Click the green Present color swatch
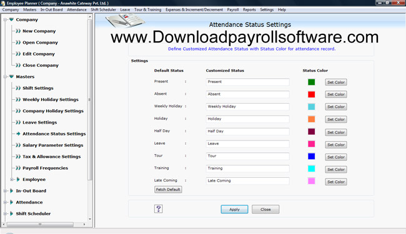 (x=311, y=82)
